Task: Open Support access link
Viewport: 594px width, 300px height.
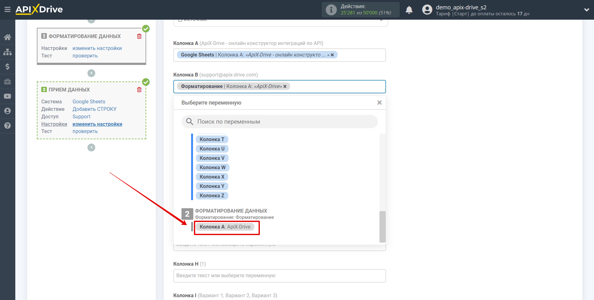Action: 81,116
